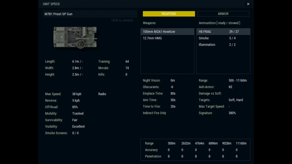Click the 500m range column header
Image resolution: width=292 pixels, height=164 pixels.
pos(172,143)
